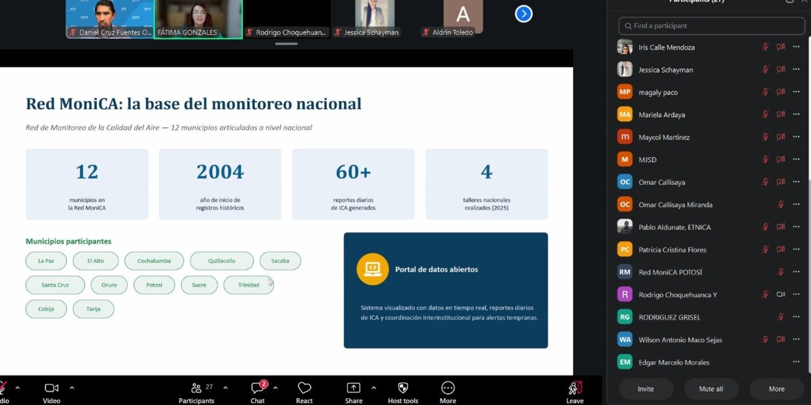Click Pablo Aldunate, ETNICA's microphone icon

tap(765, 227)
